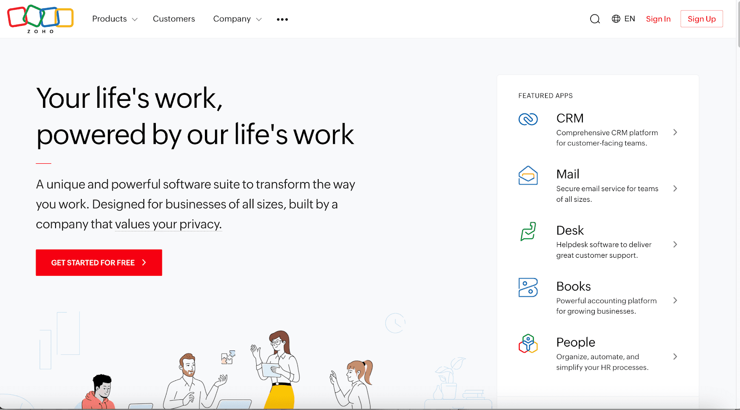This screenshot has width=740, height=410.
Task: Click the chevron next to Books
Action: pos(675,300)
